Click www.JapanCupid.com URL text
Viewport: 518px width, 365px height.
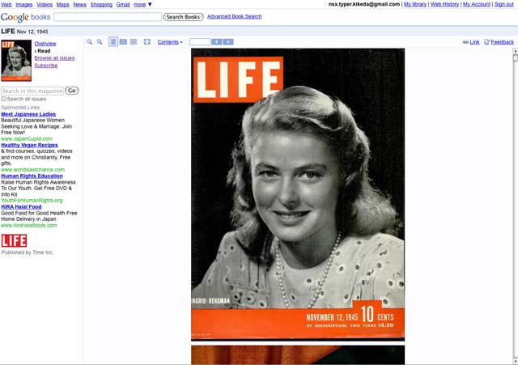[x=27, y=138]
